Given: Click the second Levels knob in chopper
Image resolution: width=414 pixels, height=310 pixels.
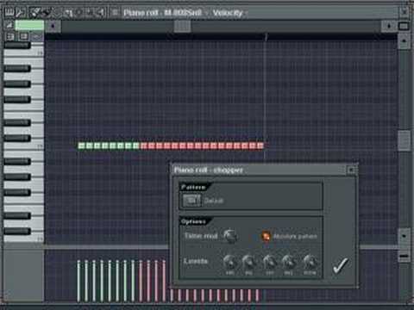Looking at the screenshot, I should point(249,261).
